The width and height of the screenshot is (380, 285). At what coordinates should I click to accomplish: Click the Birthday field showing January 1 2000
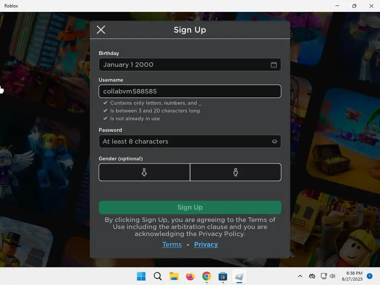pyautogui.click(x=190, y=65)
